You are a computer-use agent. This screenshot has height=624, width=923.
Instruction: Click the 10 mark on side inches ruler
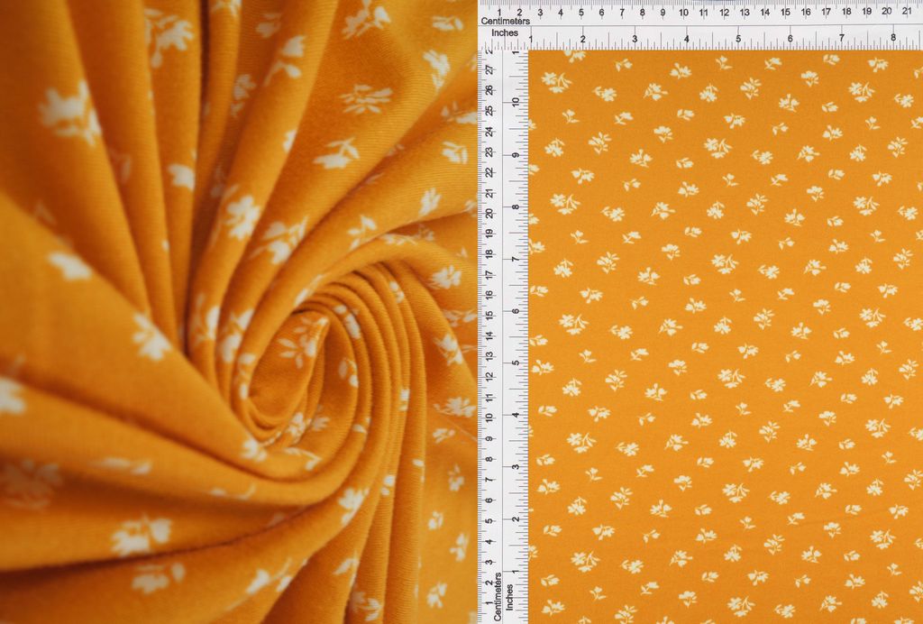click(x=516, y=102)
